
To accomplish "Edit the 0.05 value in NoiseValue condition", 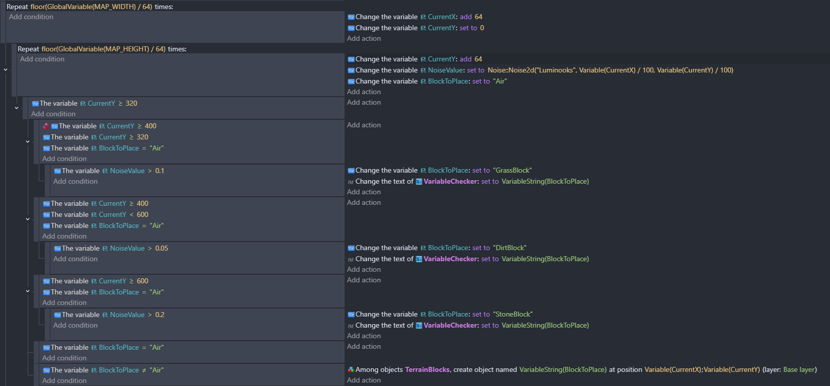I will pyautogui.click(x=162, y=249).
